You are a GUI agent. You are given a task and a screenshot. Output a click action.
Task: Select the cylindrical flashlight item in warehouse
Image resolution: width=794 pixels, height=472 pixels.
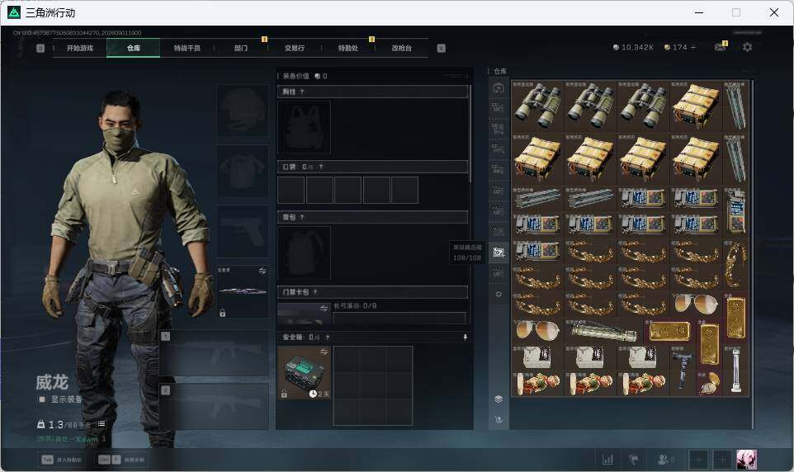603,332
